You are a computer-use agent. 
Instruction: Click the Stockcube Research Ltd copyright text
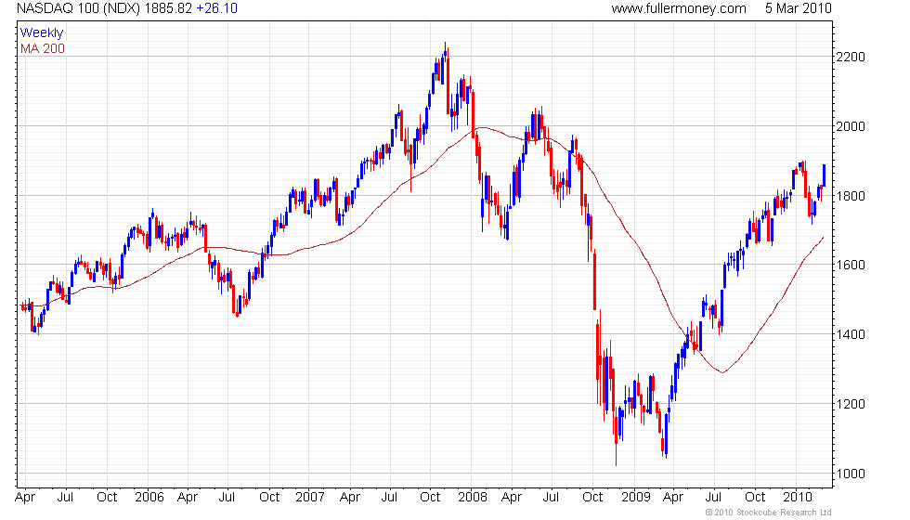pos(769,513)
